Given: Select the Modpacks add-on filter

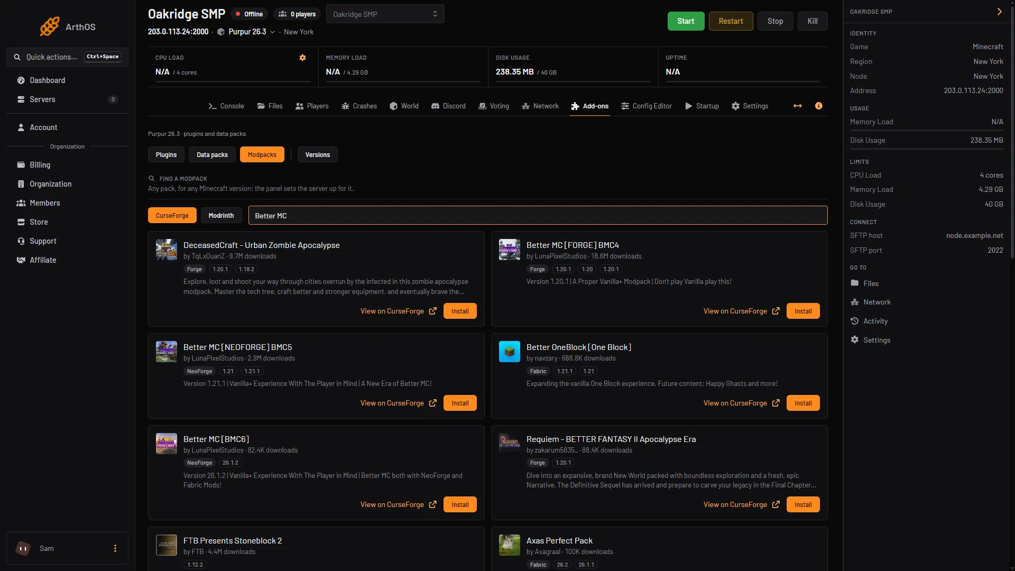Looking at the screenshot, I should click(x=262, y=154).
